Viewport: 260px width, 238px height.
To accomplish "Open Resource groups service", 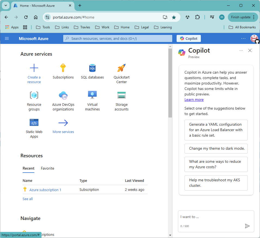I will point(34,101).
